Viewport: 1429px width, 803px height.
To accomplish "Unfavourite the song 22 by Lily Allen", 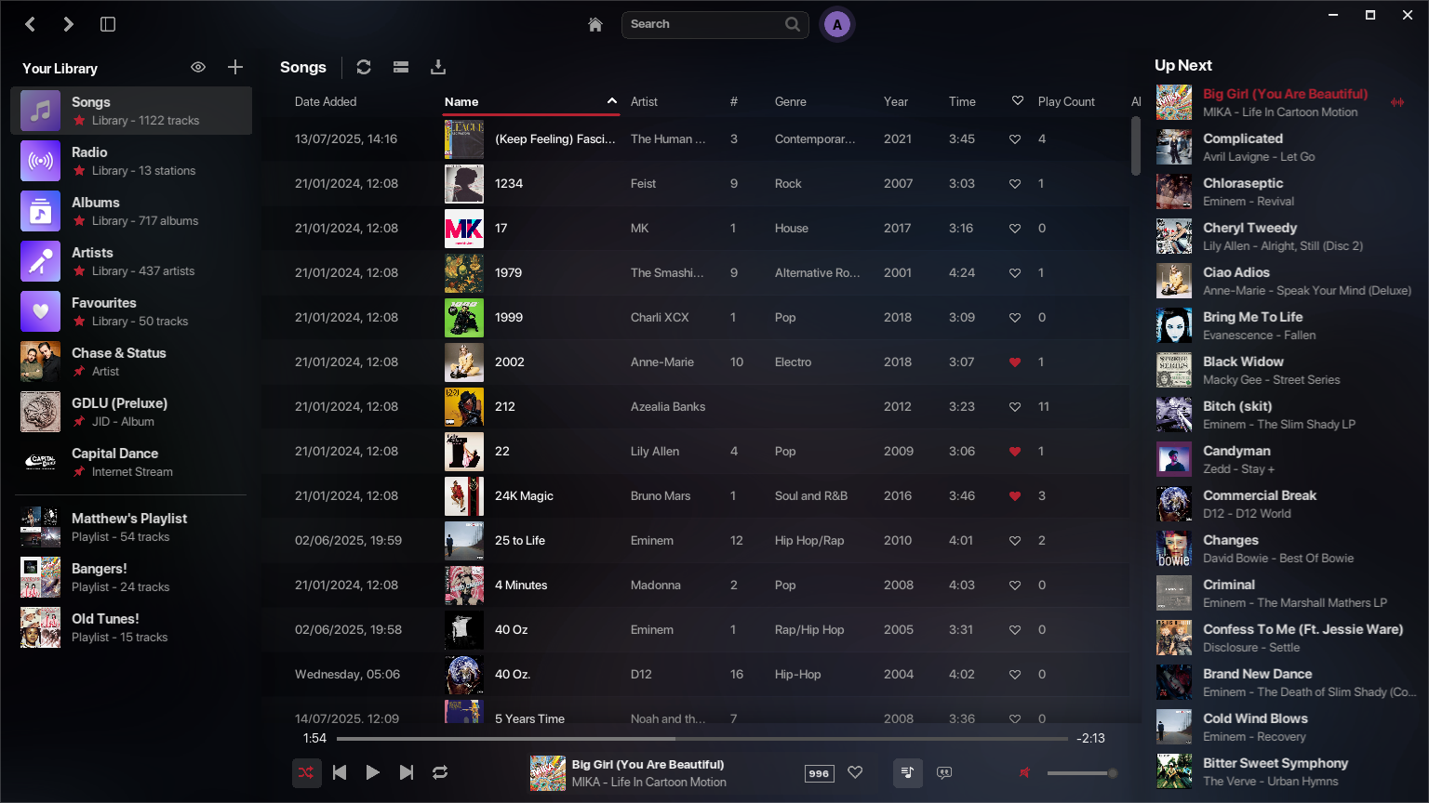I will pyautogui.click(x=1015, y=452).
